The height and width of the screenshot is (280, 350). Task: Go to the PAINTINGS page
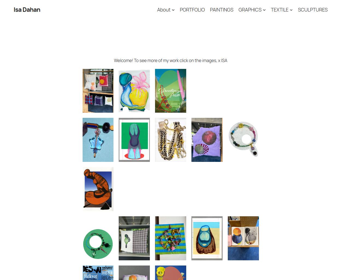tap(221, 10)
